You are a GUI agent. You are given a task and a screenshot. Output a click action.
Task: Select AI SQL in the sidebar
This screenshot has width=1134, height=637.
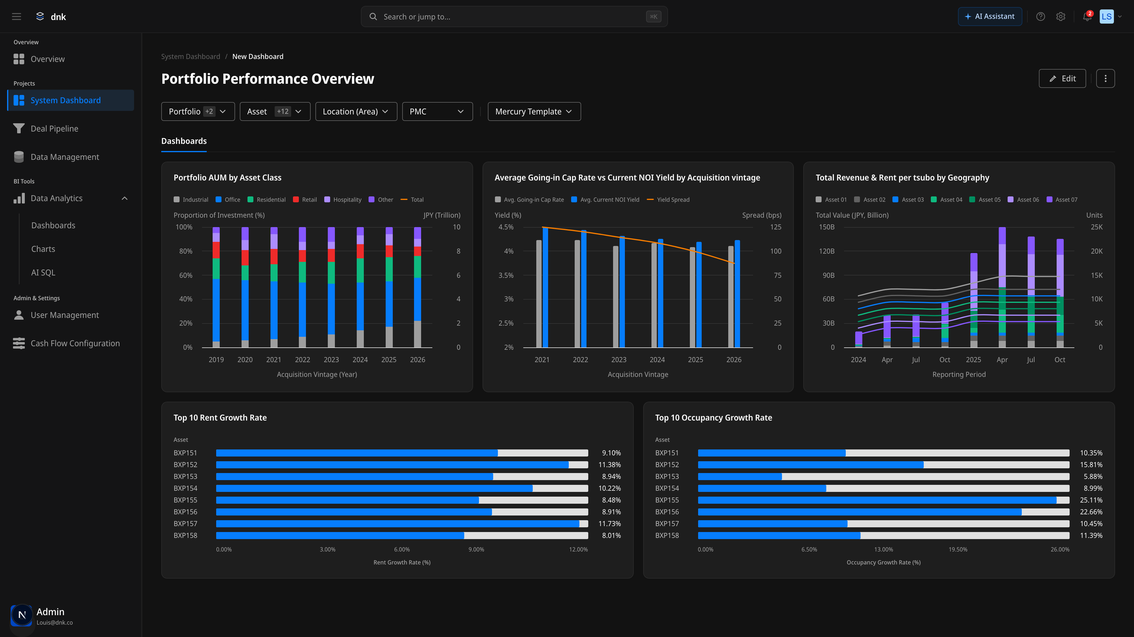coord(43,272)
